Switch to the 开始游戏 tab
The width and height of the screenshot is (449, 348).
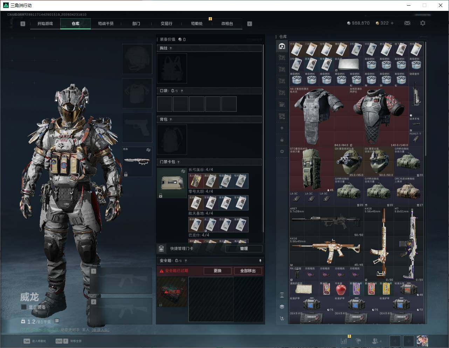point(45,24)
